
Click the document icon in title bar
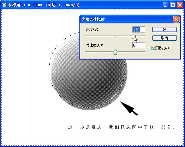coord(4,5)
